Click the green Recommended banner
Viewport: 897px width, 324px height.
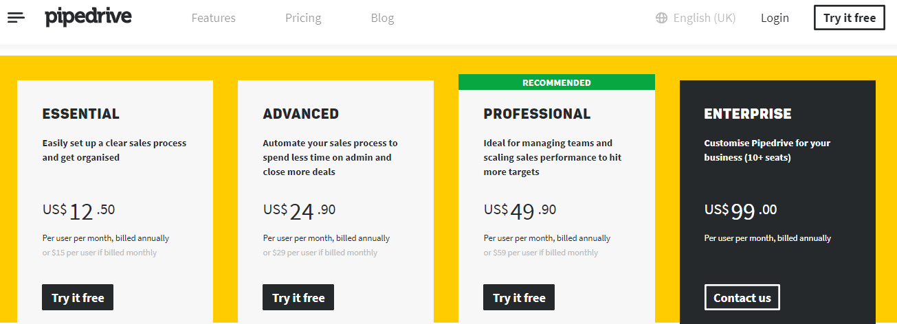coord(557,82)
